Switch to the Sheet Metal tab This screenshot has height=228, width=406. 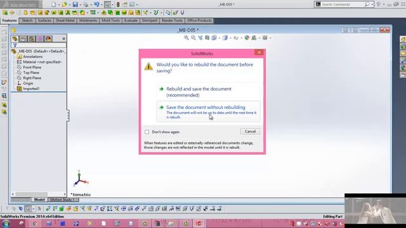(x=65, y=20)
